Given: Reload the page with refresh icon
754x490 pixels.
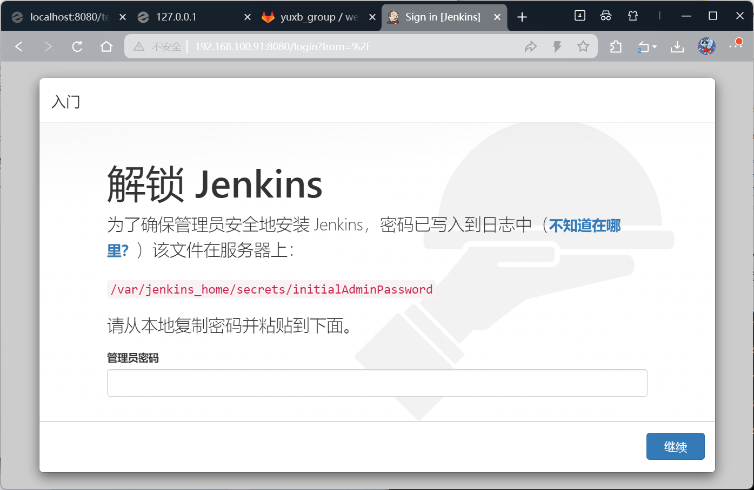Looking at the screenshot, I should click(77, 46).
